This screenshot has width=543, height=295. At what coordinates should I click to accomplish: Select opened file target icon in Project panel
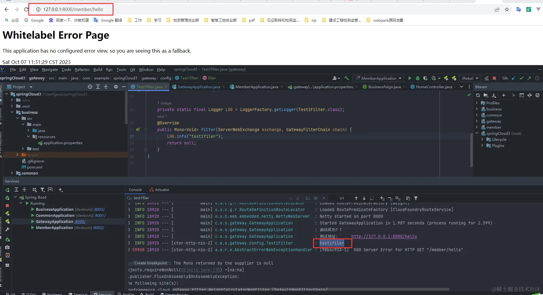click(90, 87)
